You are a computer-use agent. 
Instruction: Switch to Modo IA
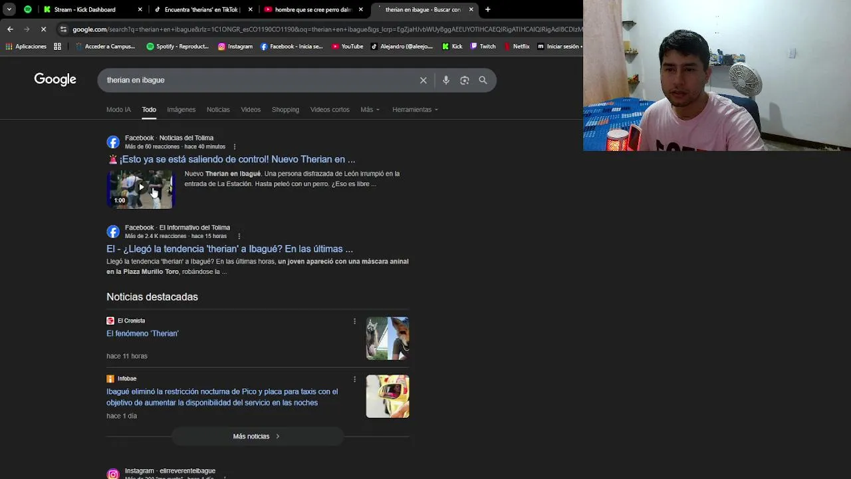click(118, 110)
